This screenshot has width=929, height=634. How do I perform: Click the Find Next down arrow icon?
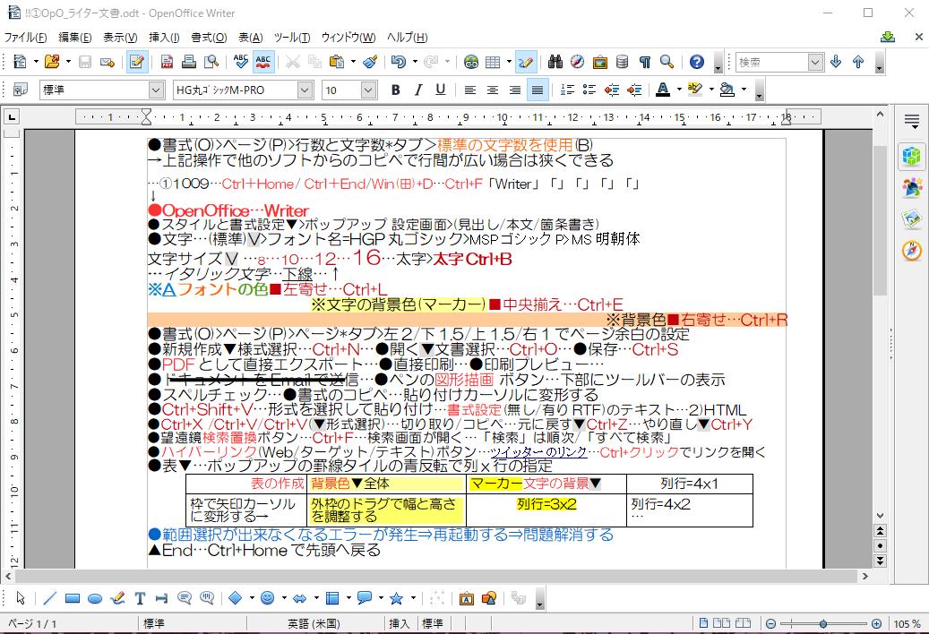[836, 62]
